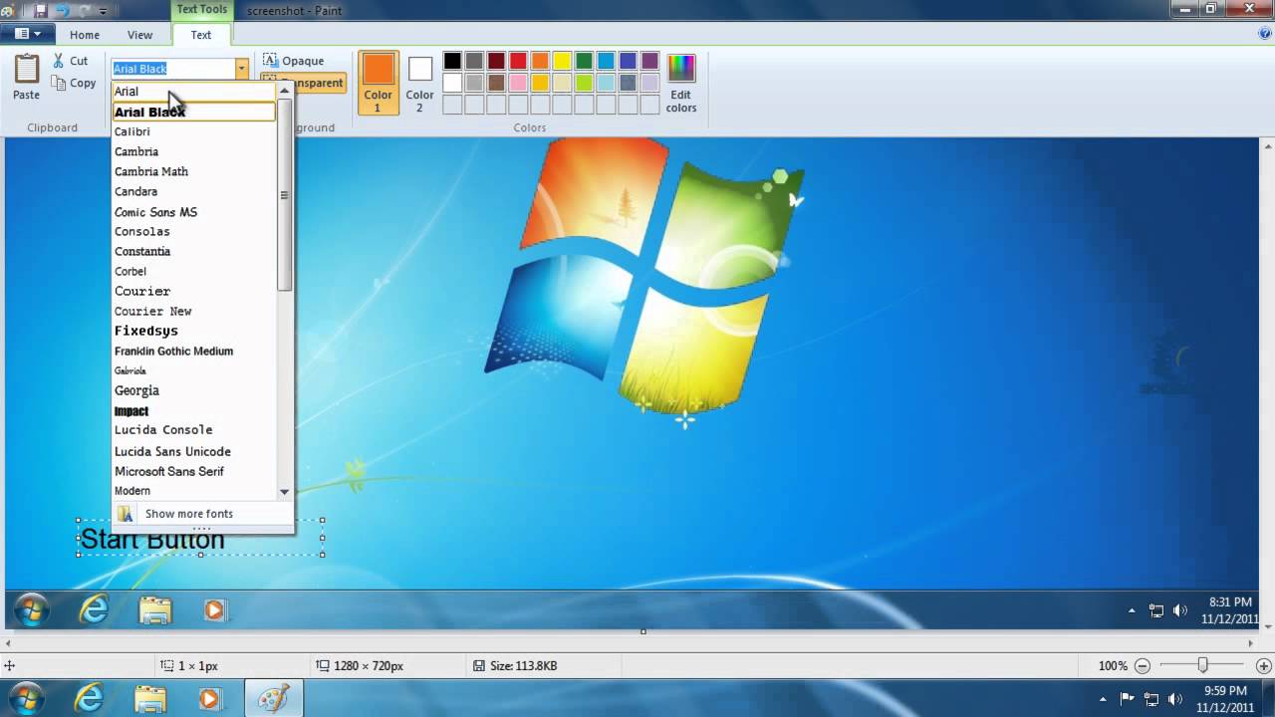Select Lucida Console font entry
The image size is (1275, 717).
pos(193,430)
